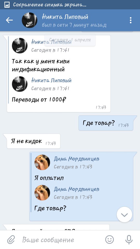
Task: Open Никита Липовый header profile avatar
Action: tap(30, 20)
